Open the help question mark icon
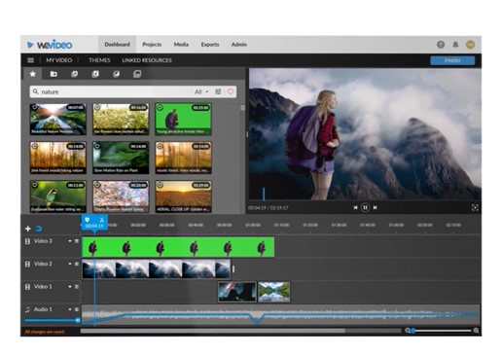This screenshot has height=355, width=501. [441, 45]
